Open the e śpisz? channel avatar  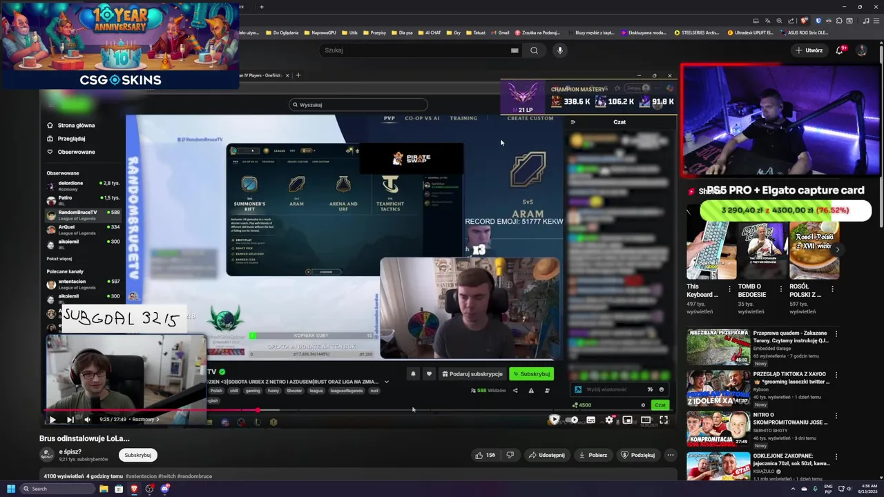47,455
